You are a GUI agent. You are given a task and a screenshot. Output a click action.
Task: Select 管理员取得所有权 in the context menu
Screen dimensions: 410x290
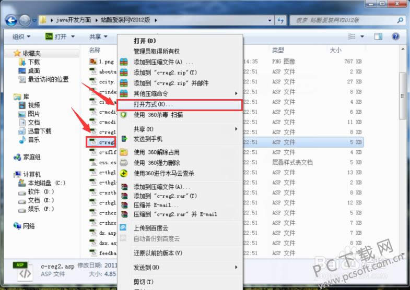point(157,52)
